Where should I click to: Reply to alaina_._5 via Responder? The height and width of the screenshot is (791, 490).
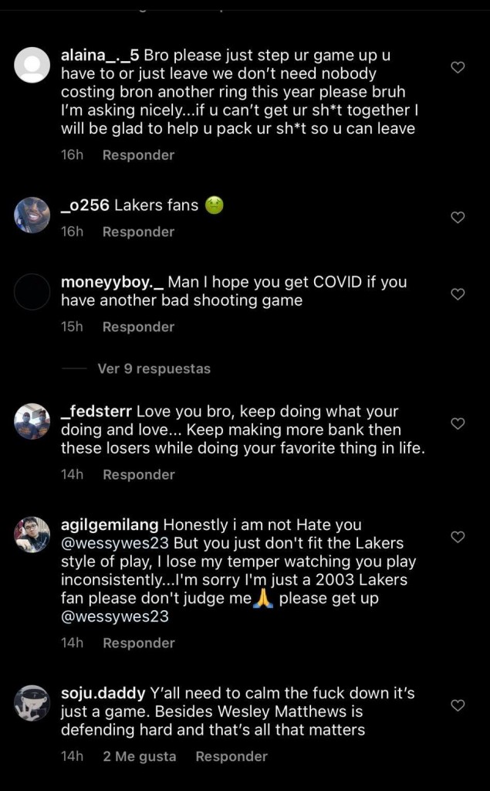138,155
